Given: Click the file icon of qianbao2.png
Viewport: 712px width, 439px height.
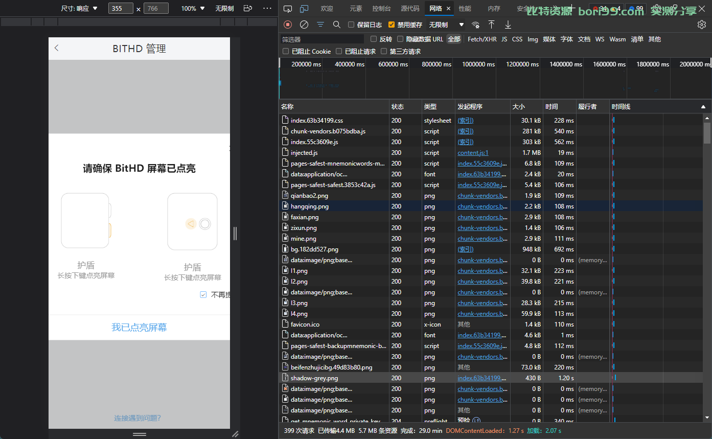Looking at the screenshot, I should pos(285,196).
